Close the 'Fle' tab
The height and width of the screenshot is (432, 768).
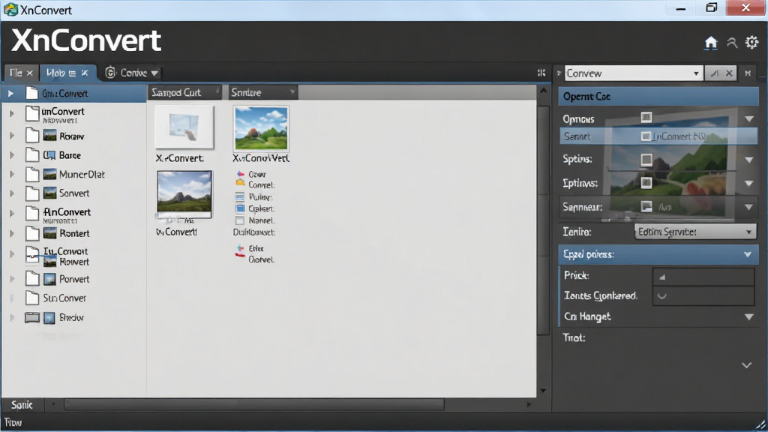29,73
